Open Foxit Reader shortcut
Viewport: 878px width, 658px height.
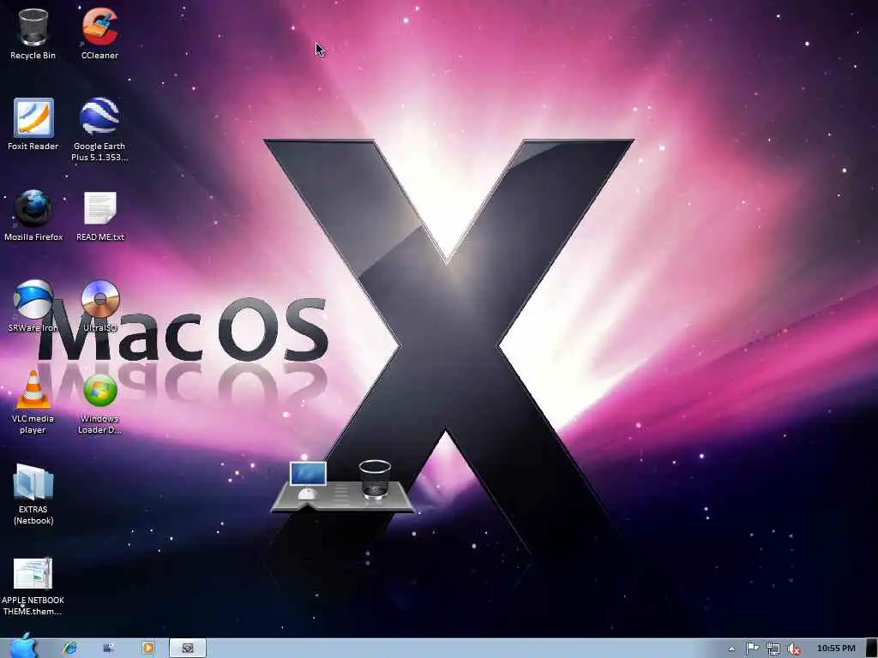click(33, 124)
